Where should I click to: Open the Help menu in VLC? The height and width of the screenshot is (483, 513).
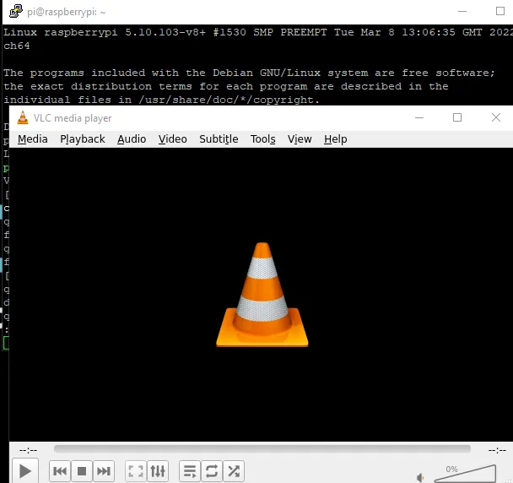click(x=335, y=139)
